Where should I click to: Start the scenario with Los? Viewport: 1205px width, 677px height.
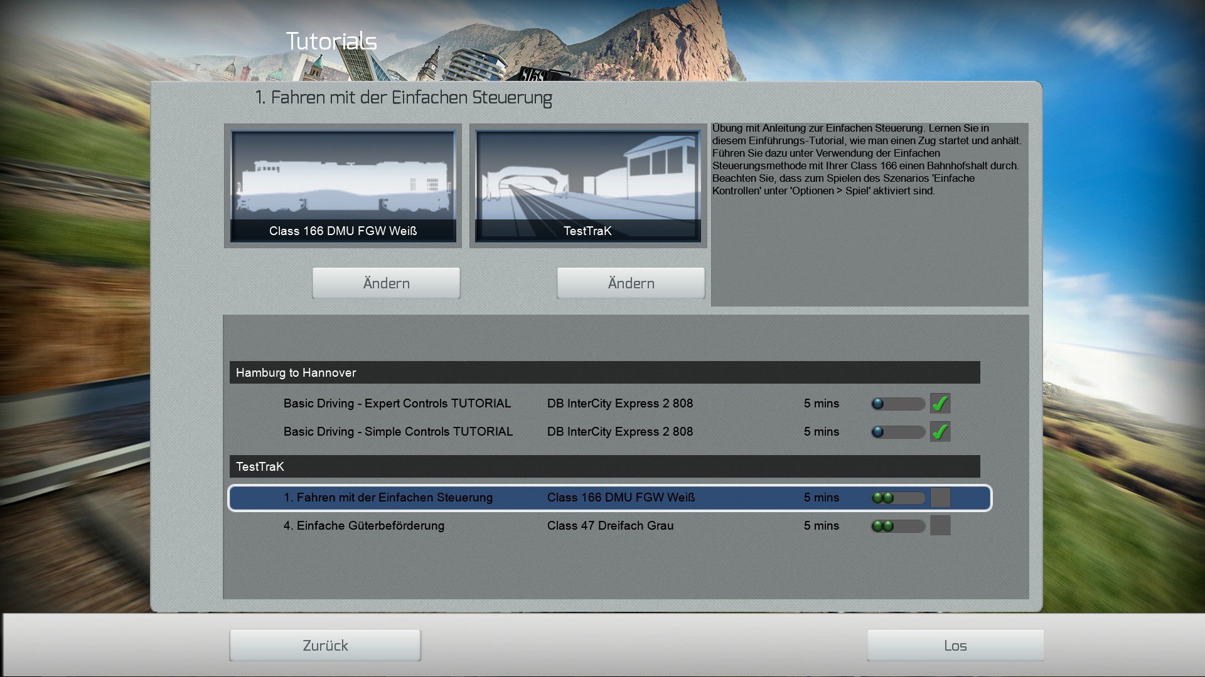coord(955,645)
